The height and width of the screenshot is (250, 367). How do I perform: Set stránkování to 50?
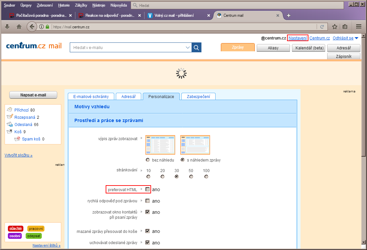(x=191, y=177)
